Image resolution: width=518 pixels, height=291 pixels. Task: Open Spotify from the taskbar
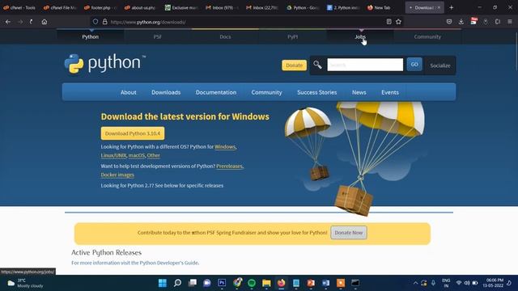coord(252,283)
